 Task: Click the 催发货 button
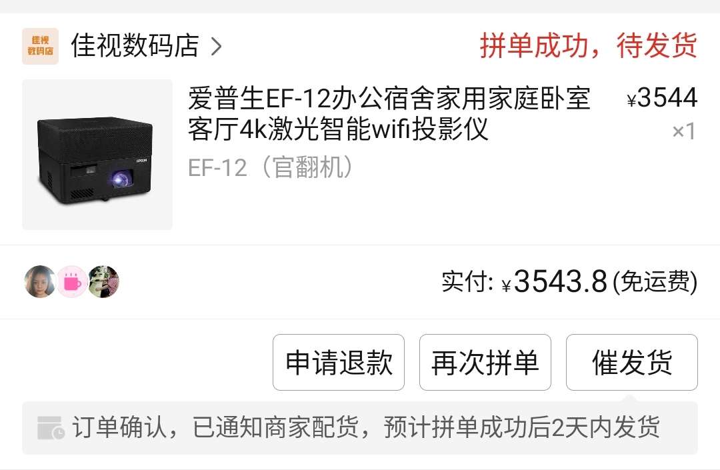pyautogui.click(x=632, y=363)
